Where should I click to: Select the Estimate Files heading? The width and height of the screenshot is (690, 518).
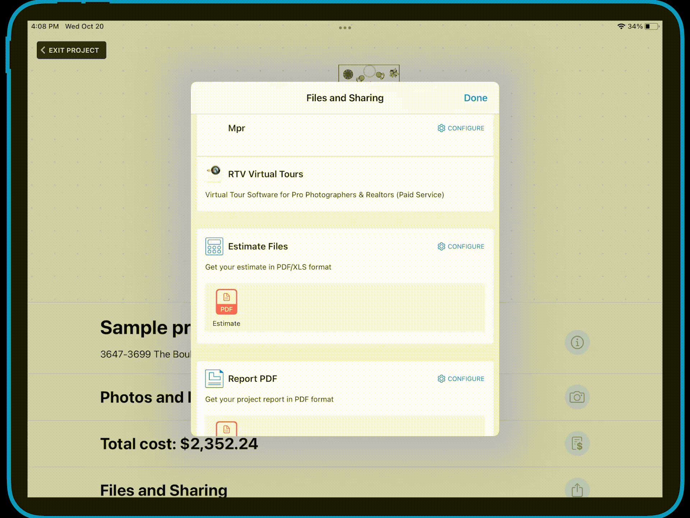click(258, 246)
